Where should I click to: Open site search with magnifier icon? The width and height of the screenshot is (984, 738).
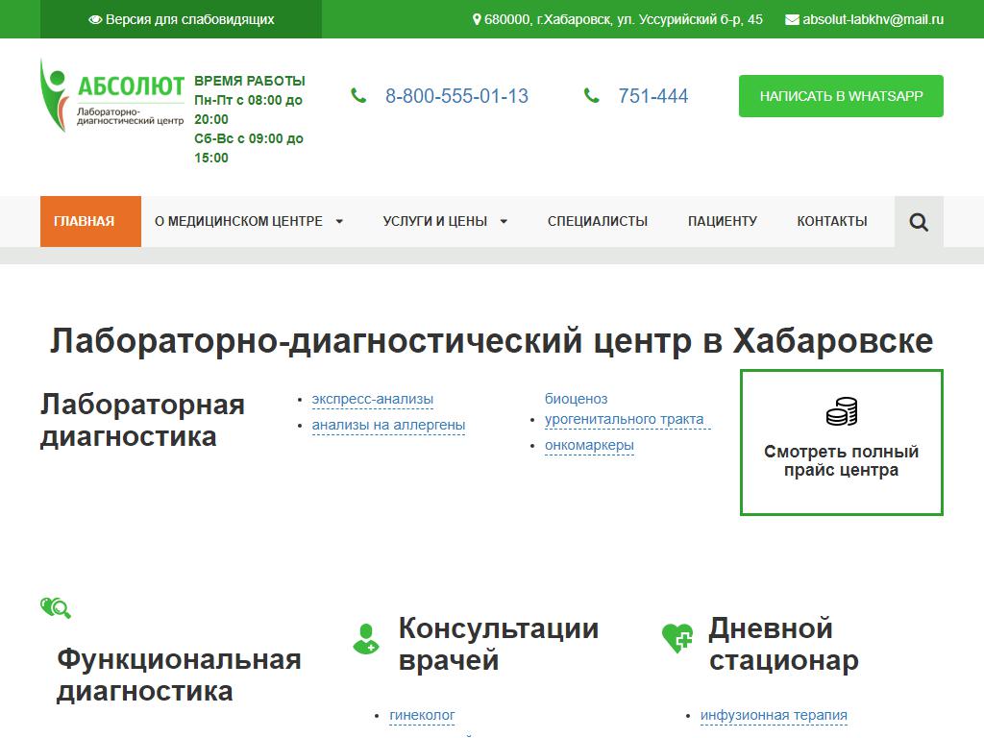point(919,222)
